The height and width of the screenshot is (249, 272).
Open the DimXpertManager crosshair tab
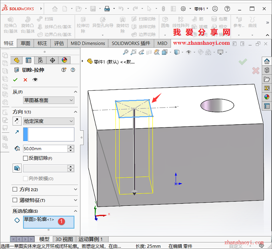pyautogui.click(x=52, y=60)
